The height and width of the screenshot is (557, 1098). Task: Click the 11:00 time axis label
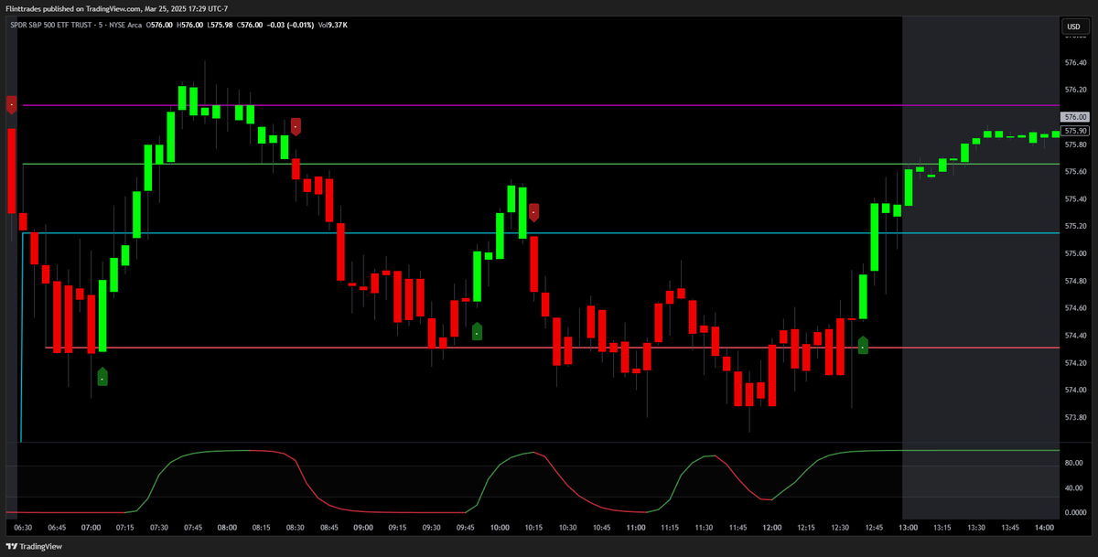(x=636, y=528)
